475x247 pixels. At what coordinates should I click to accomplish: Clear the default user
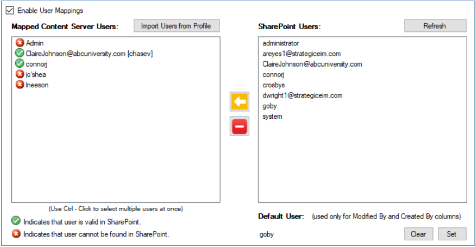coord(418,234)
